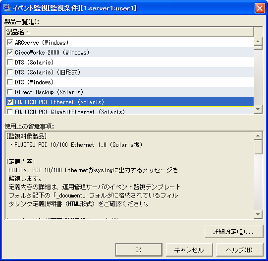
Task: Click the 製品一覧(L): label
Action: [22, 22]
